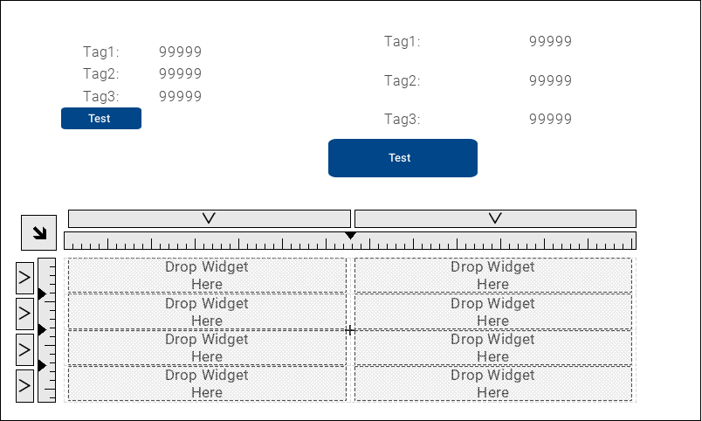This screenshot has height=421, width=702.
Task: Expand the left column header dropdown
Action: click(x=209, y=218)
